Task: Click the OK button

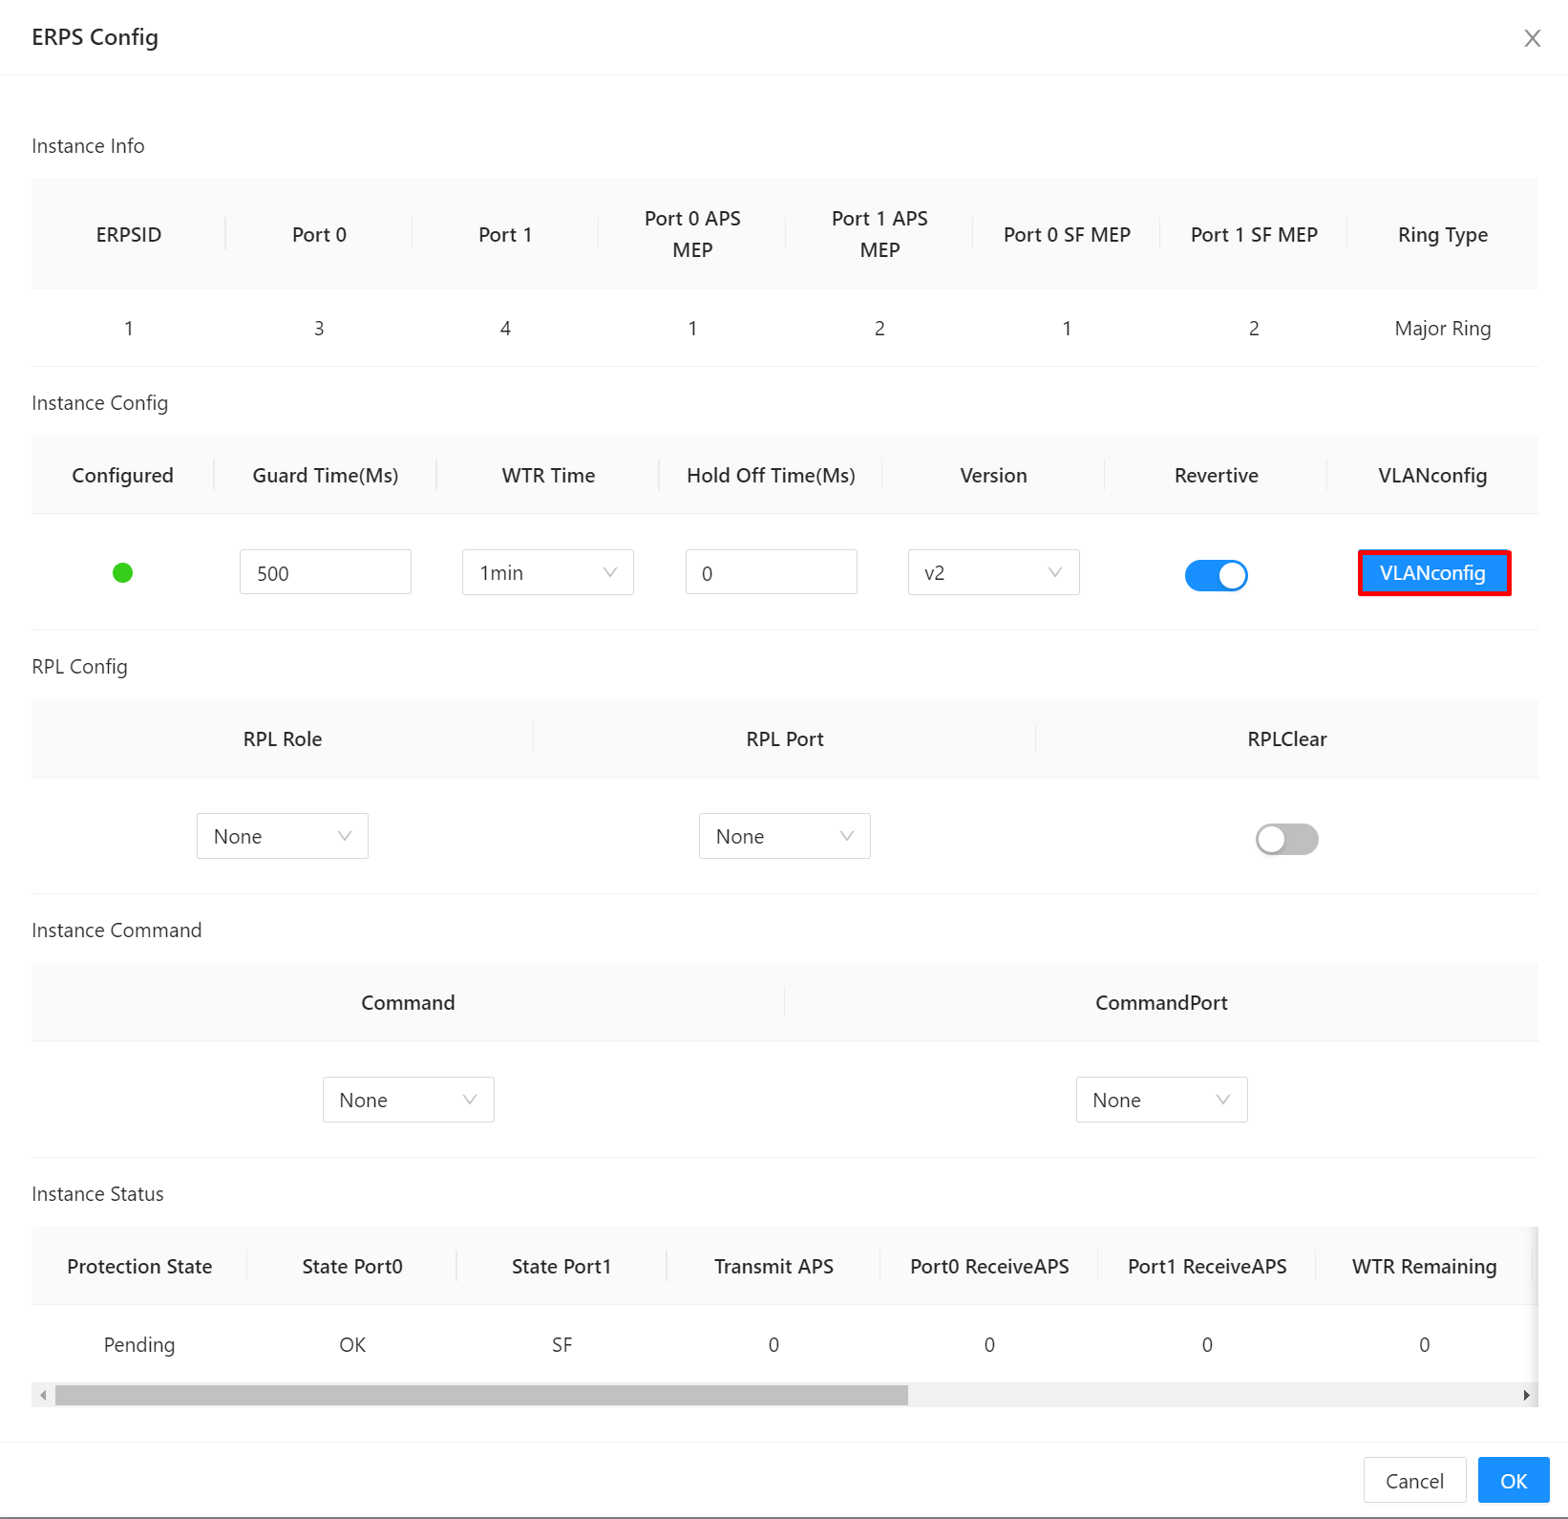Action: [1513, 1480]
